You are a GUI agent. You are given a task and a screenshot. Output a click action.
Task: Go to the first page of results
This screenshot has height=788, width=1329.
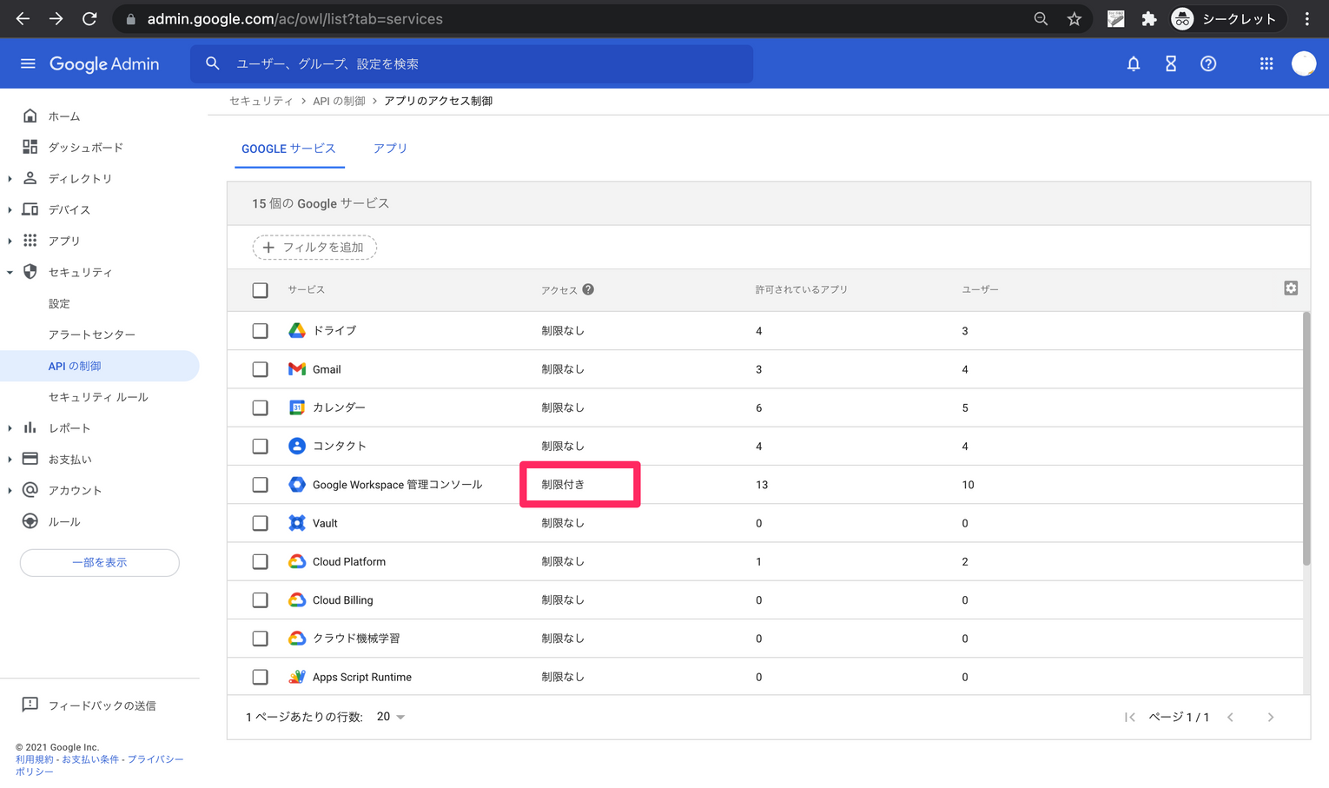point(1129,717)
